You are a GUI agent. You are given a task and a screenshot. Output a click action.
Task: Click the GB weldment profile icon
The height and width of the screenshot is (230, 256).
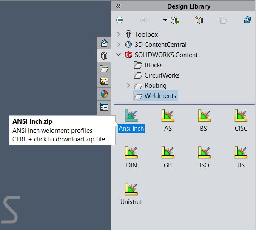coord(168,152)
